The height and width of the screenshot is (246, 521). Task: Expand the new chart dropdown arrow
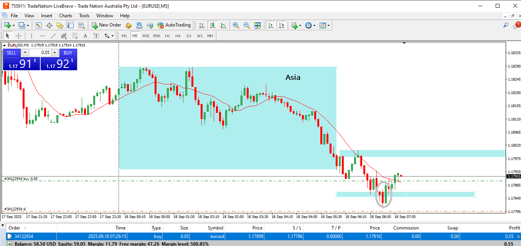[x=14, y=25]
